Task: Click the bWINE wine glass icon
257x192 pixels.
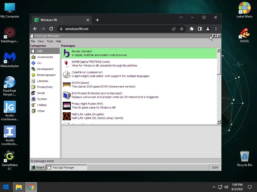Action: tap(66, 64)
